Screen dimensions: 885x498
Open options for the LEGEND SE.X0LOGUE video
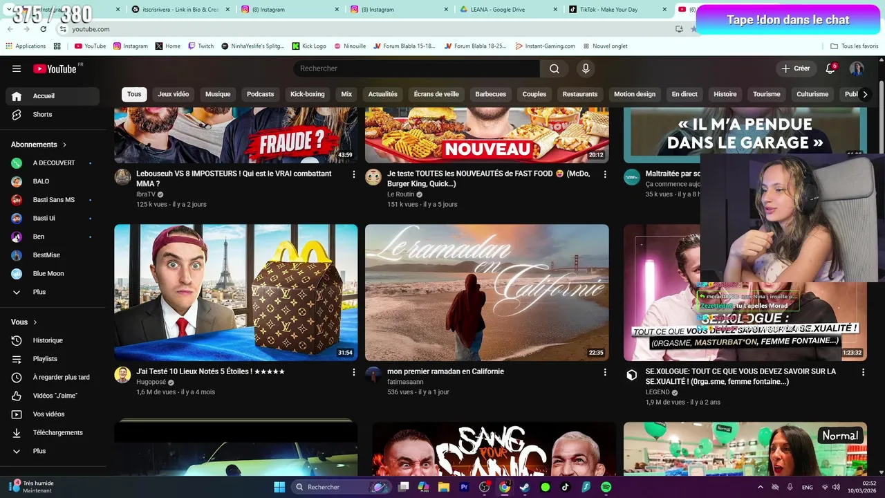tap(863, 372)
